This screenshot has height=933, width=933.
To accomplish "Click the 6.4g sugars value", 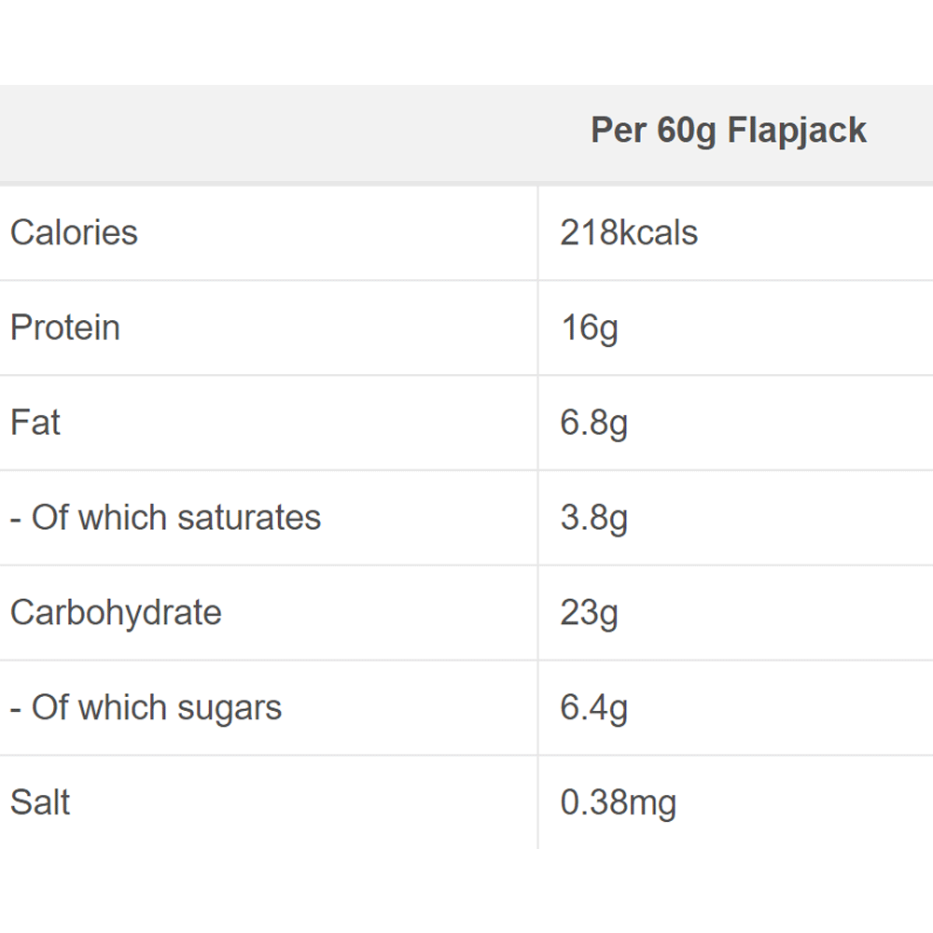I will 594,708.
